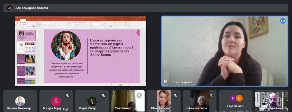
Task: Click Светлана Б.'s muted microphone icon
Action: pyautogui.click(x=139, y=95)
